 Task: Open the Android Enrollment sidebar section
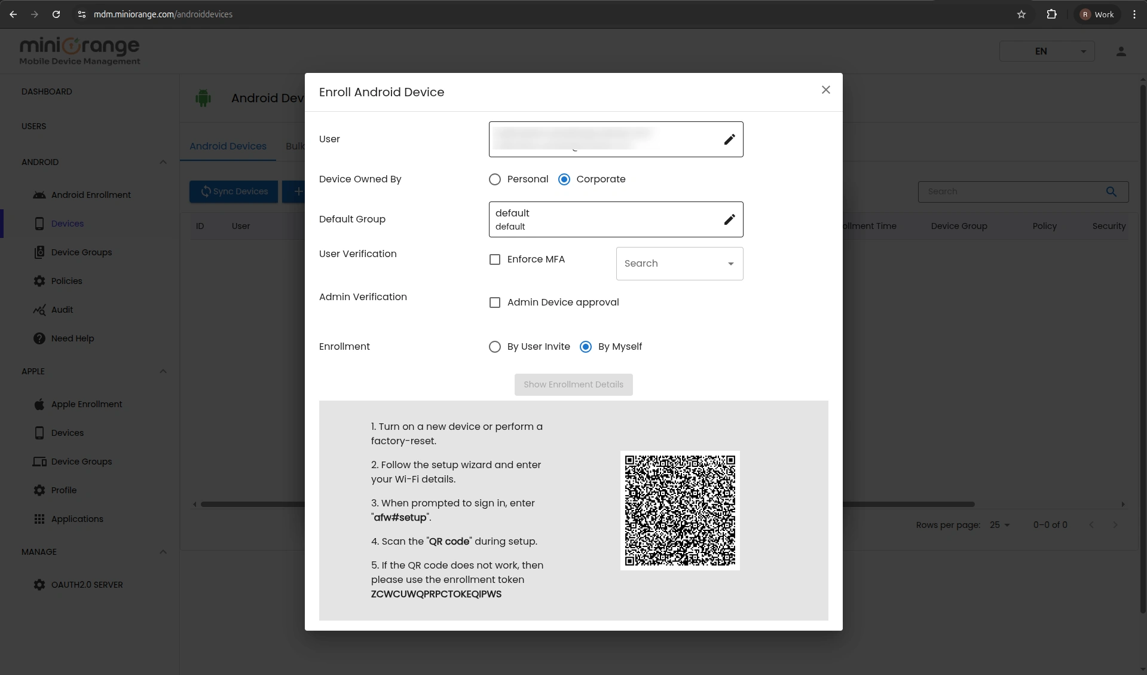90,194
